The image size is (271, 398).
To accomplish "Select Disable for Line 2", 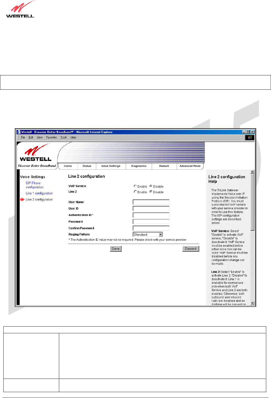I will 151,192.
